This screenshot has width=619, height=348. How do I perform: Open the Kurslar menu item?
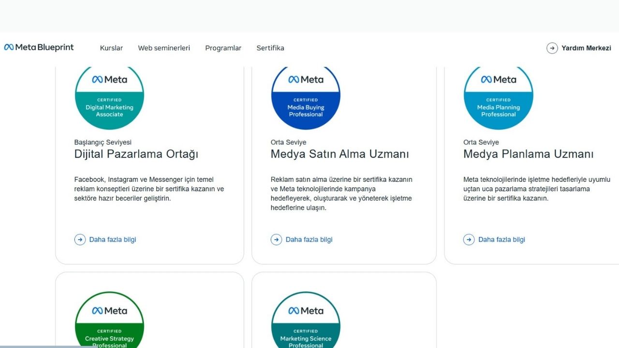click(x=111, y=48)
